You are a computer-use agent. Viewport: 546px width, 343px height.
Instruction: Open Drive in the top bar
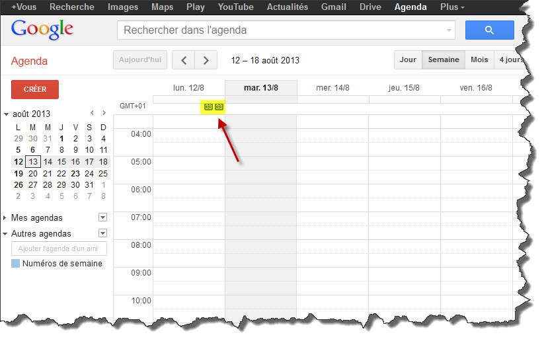[x=370, y=7]
